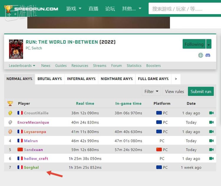Viewport: 221px width, 186px height.
Task: Open the Speedrun.com trophy logo home link
Action: 31,9
